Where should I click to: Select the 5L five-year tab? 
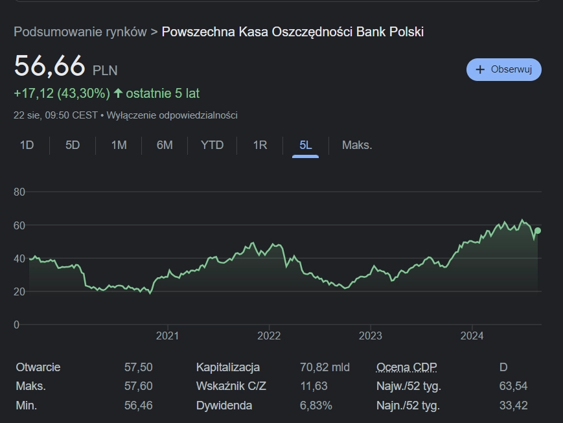click(306, 145)
